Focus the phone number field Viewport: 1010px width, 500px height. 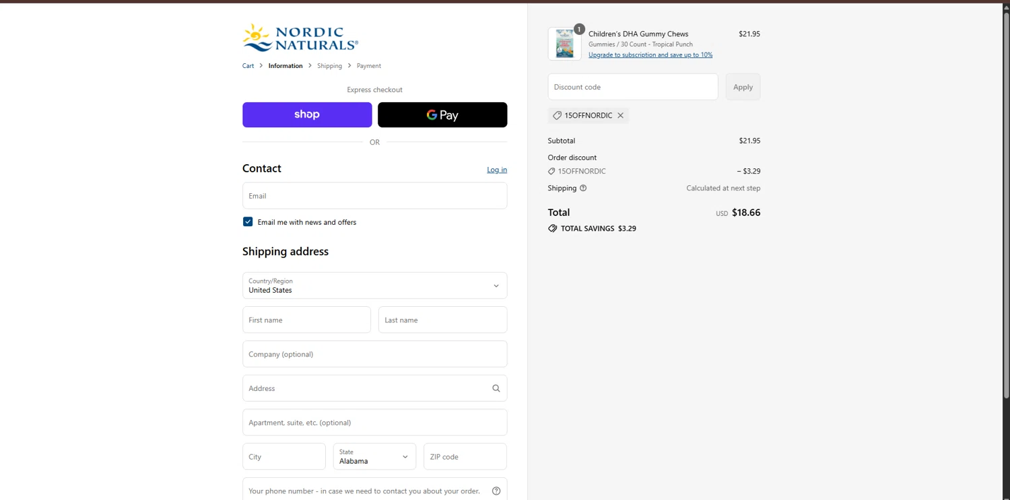pyautogui.click(x=374, y=491)
